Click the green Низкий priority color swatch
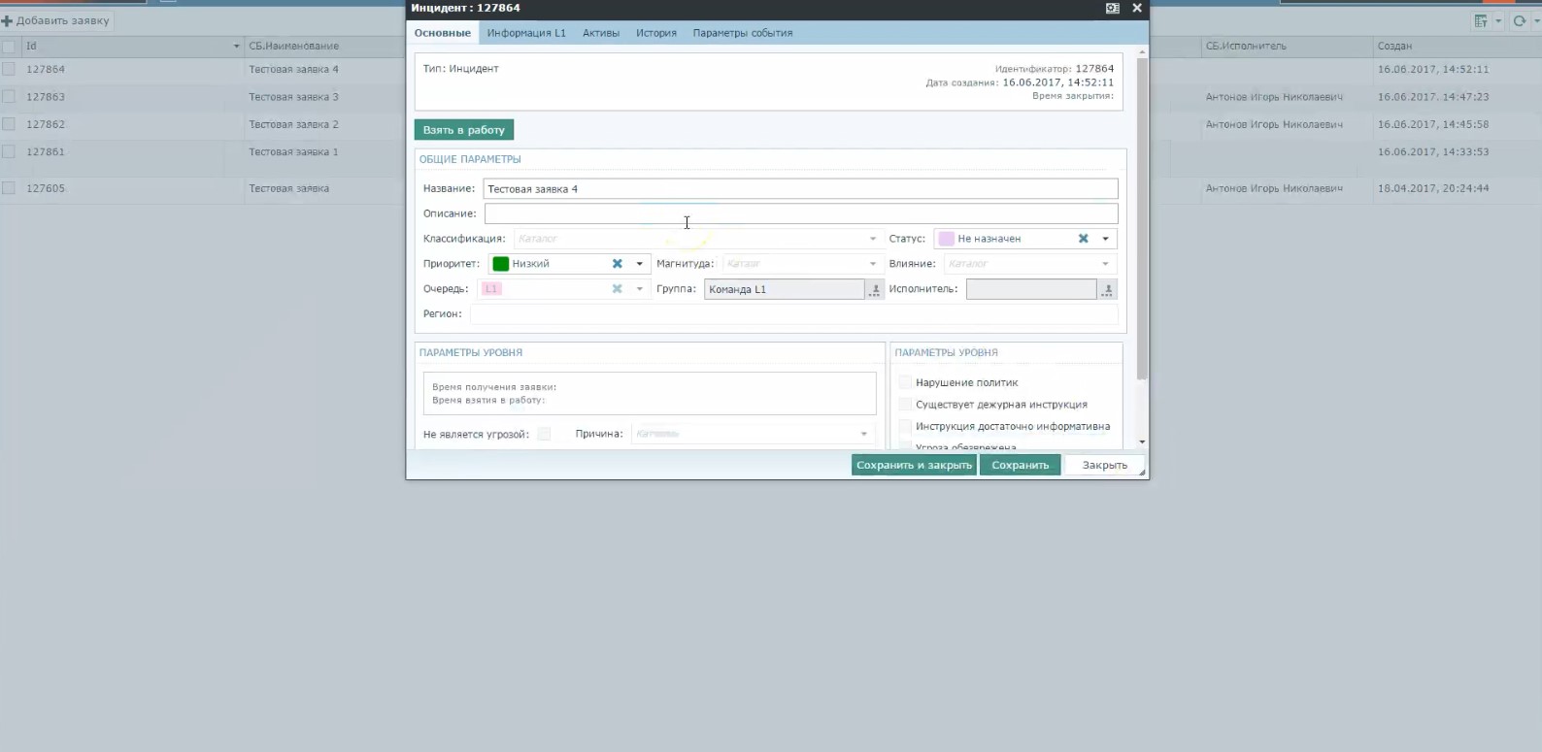 [501, 264]
